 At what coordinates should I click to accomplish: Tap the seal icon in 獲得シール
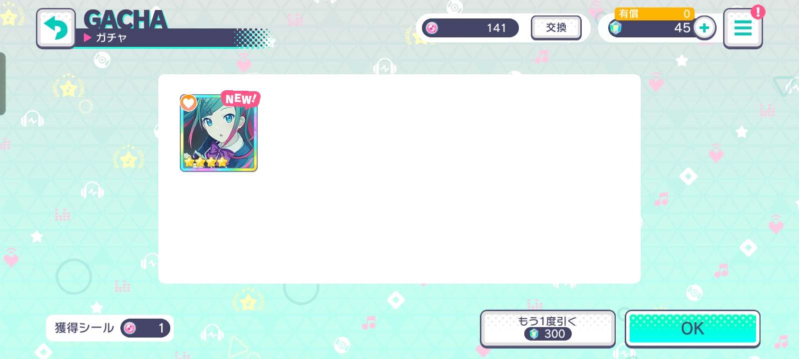tap(130, 328)
